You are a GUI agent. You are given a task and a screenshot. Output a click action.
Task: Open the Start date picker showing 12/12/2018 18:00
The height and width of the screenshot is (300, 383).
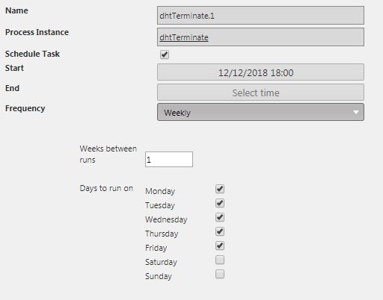[260, 72]
